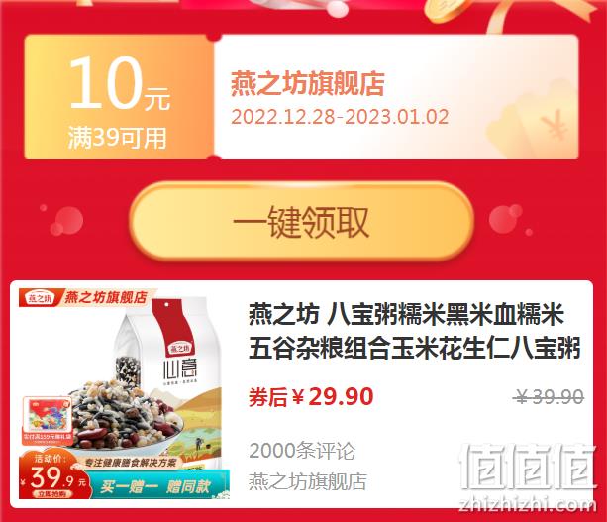607x522 pixels.
Task: Open 燕之坊旗舰店 coupon store title
Action: tap(308, 83)
